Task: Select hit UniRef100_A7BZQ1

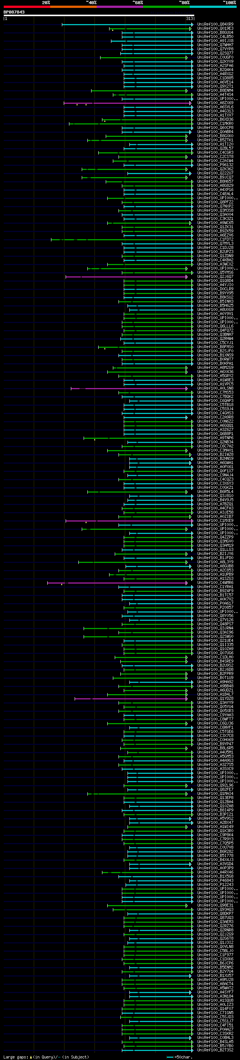Action: (x=215, y=504)
